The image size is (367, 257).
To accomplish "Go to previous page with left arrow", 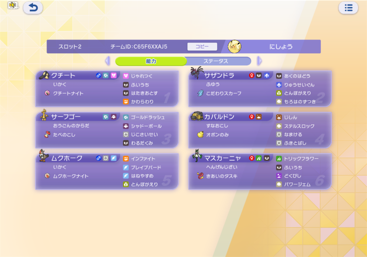I will tap(108, 61).
